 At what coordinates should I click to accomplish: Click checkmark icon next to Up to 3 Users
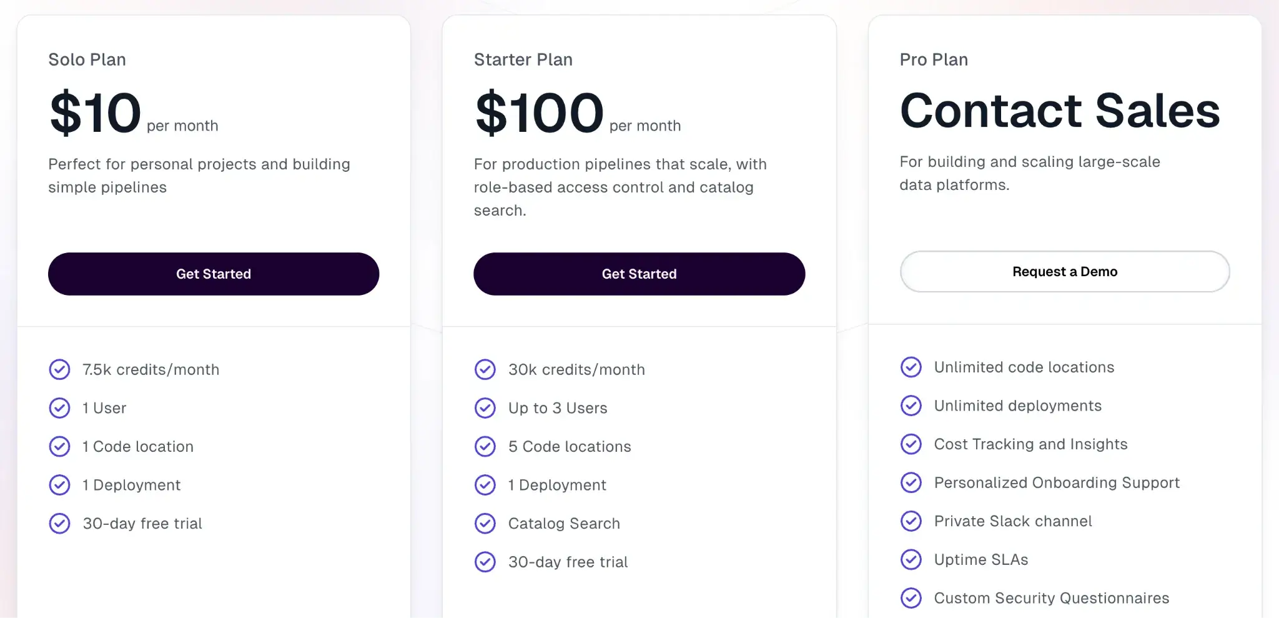tap(485, 408)
